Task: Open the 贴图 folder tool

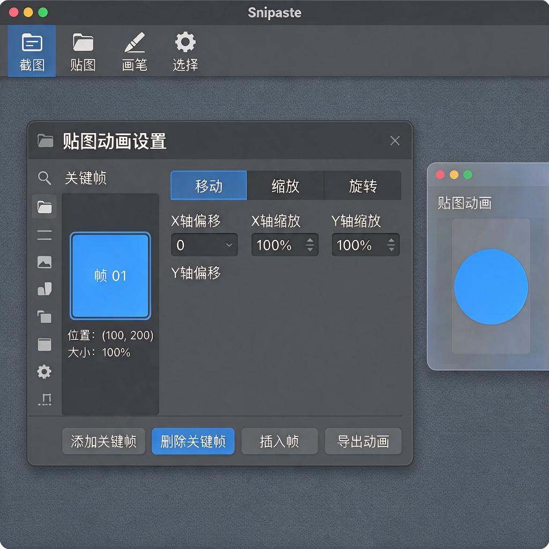Action: point(83,51)
